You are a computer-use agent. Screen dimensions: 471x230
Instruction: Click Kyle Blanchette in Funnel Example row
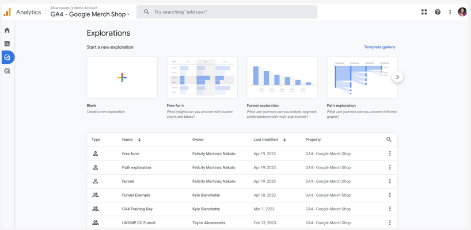[x=206, y=195]
